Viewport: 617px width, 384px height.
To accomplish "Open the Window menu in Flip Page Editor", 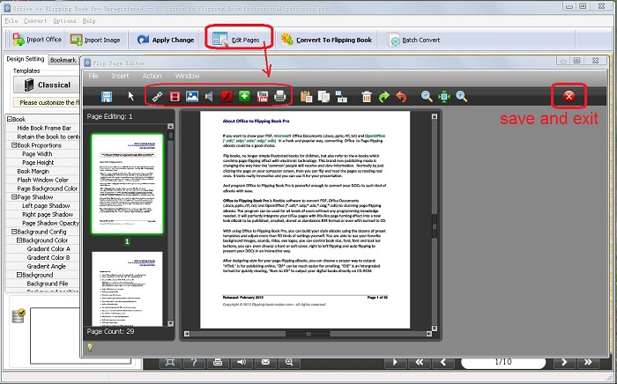I will pyautogui.click(x=187, y=76).
